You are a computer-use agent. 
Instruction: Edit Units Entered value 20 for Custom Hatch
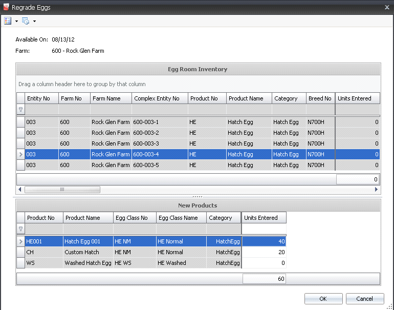[x=264, y=252]
